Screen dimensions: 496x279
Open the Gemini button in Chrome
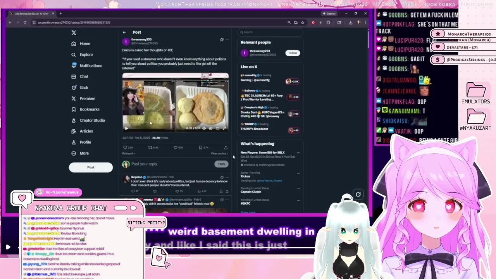coord(329,14)
